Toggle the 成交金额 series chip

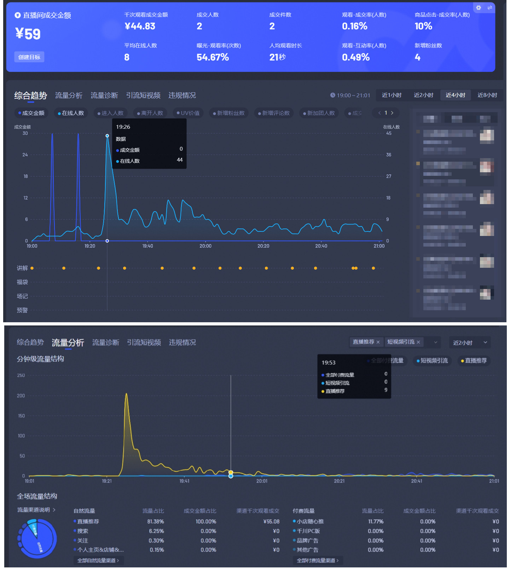(31, 113)
